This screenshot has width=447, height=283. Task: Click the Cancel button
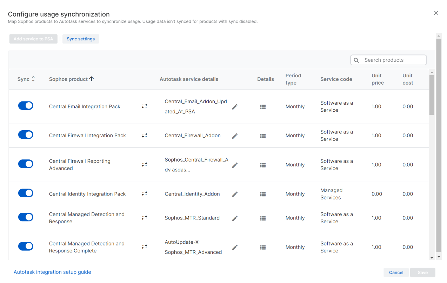coord(396,272)
